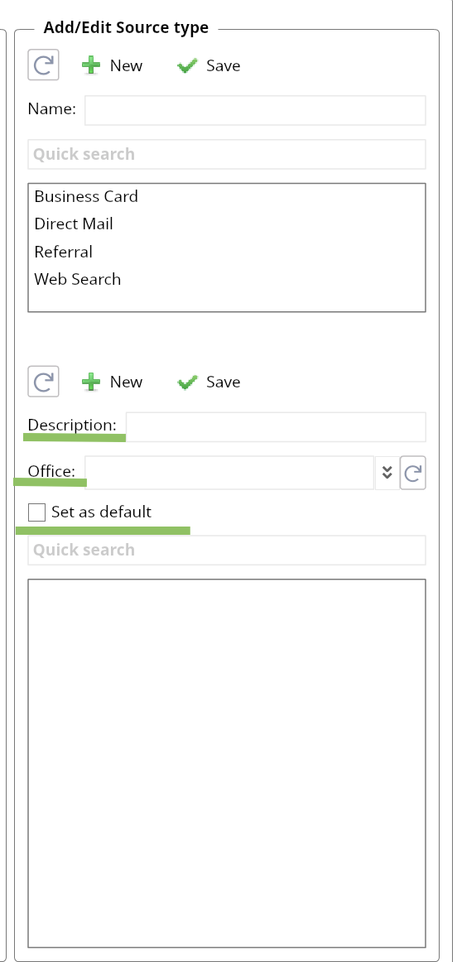Click the Save text label in the lower toolbar
Screen dimensions: 457x962
click(x=224, y=382)
